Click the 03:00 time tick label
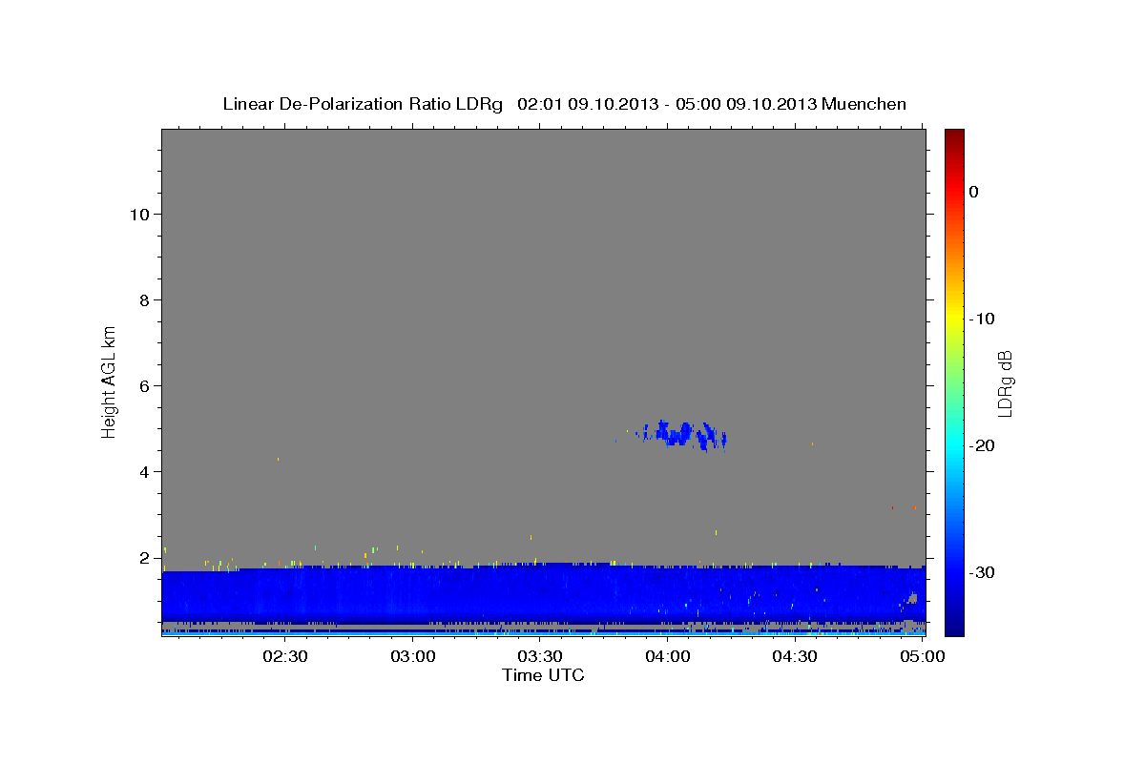1145x763 pixels. 414,656
